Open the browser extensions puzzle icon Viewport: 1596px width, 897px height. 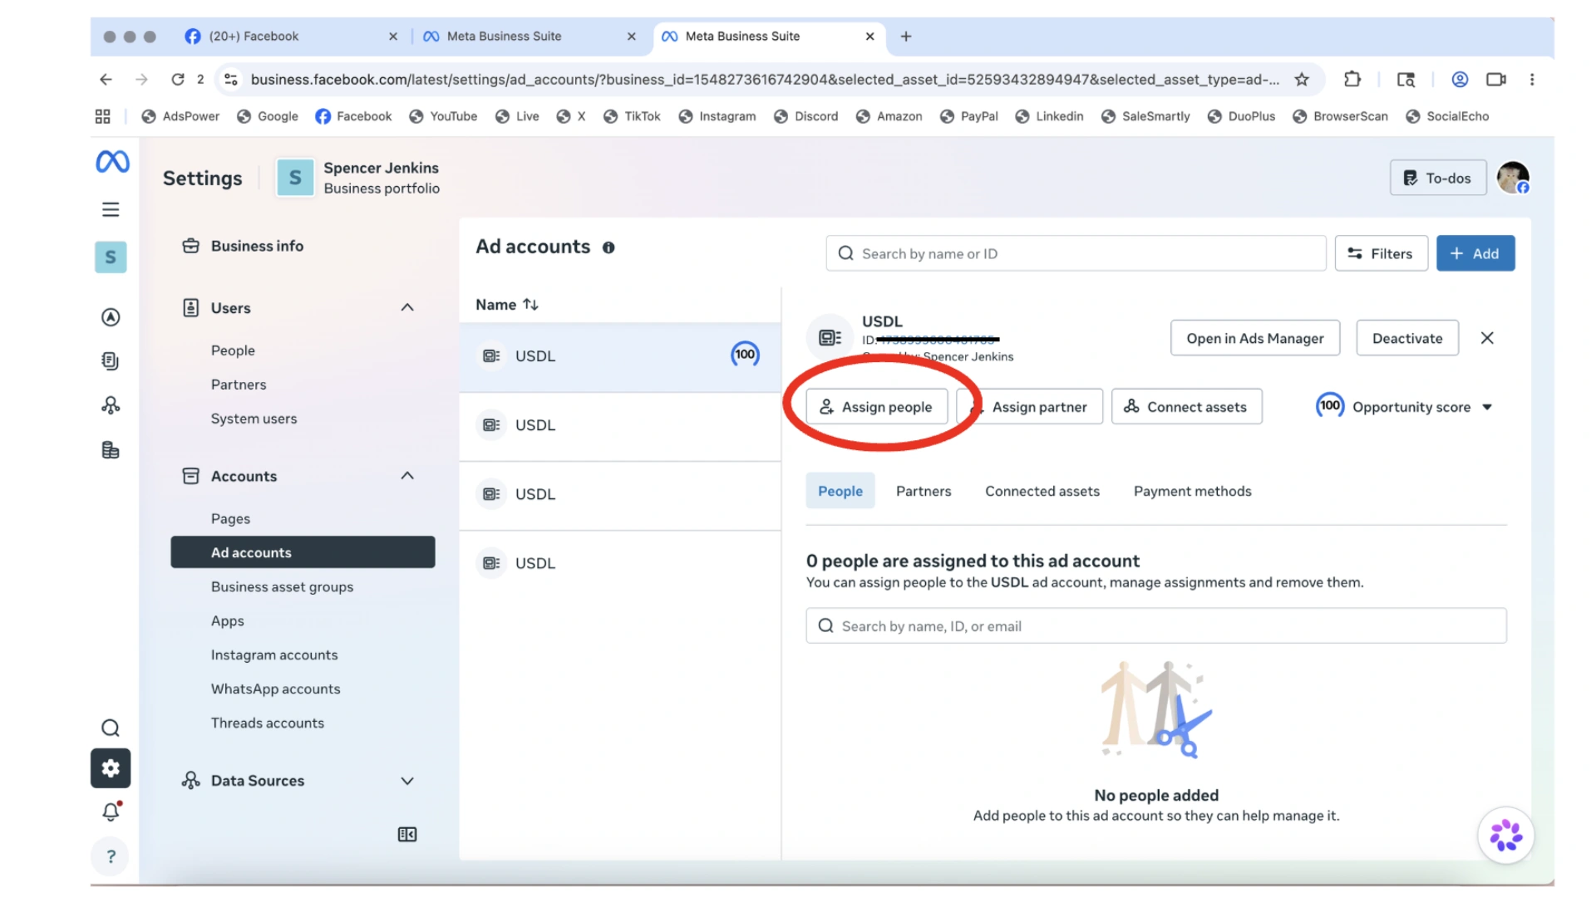[x=1352, y=80]
